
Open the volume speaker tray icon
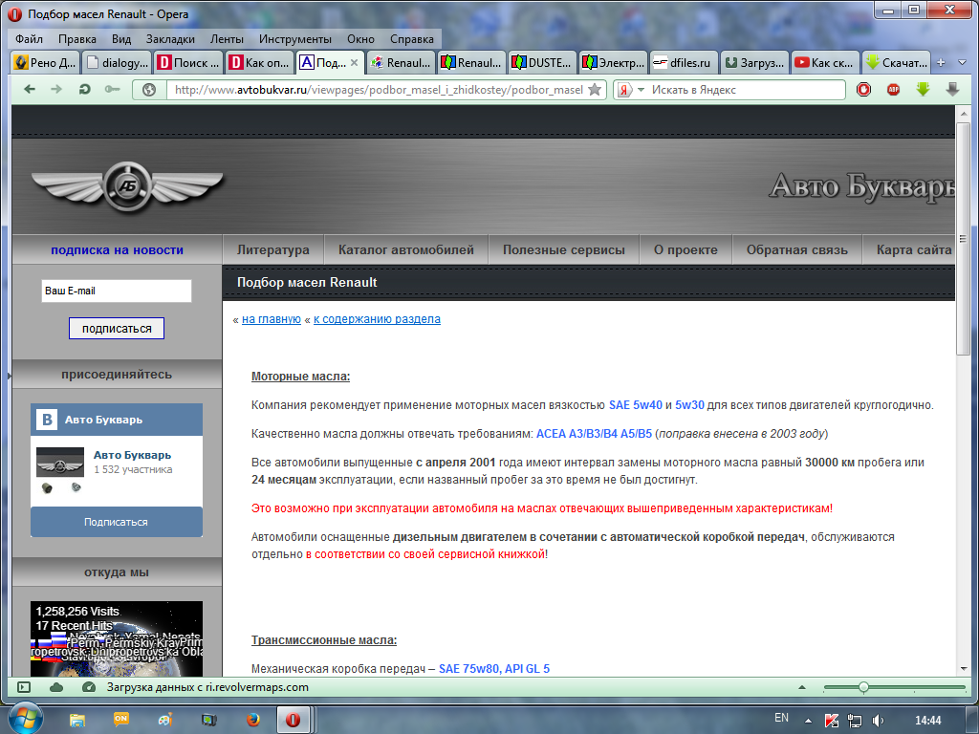(878, 721)
